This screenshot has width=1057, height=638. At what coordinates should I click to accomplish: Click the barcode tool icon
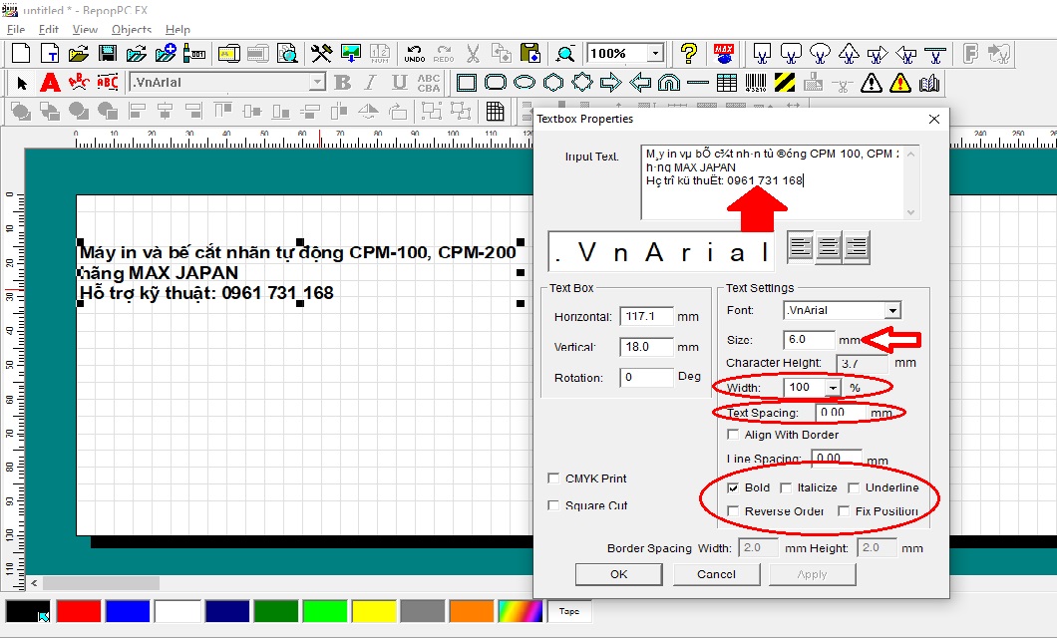click(x=757, y=83)
